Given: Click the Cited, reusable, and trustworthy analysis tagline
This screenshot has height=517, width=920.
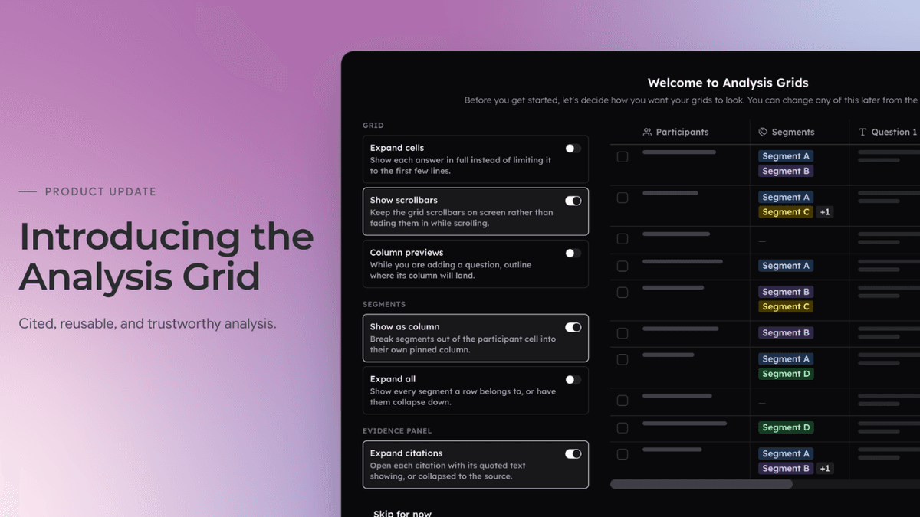Looking at the screenshot, I should [x=147, y=324].
